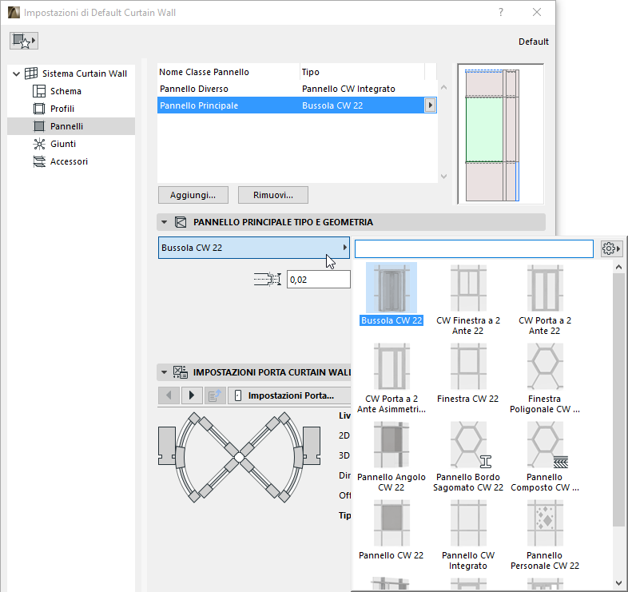Select the Bussola CW 22 panel icon
Image resolution: width=628 pixels, height=592 pixels.
pos(391,288)
